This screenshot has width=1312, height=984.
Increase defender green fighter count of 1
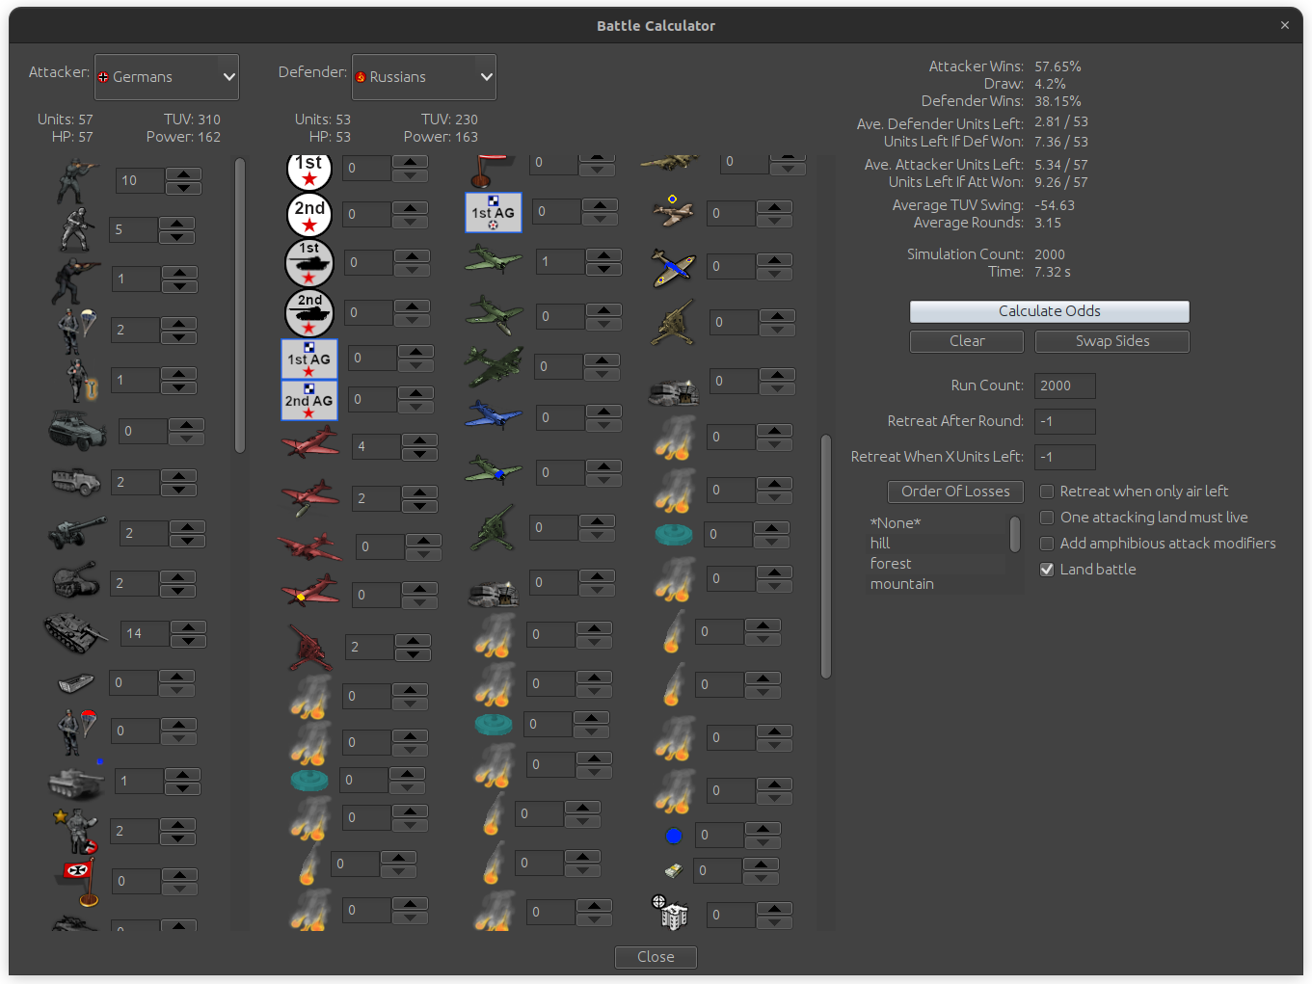tap(603, 255)
